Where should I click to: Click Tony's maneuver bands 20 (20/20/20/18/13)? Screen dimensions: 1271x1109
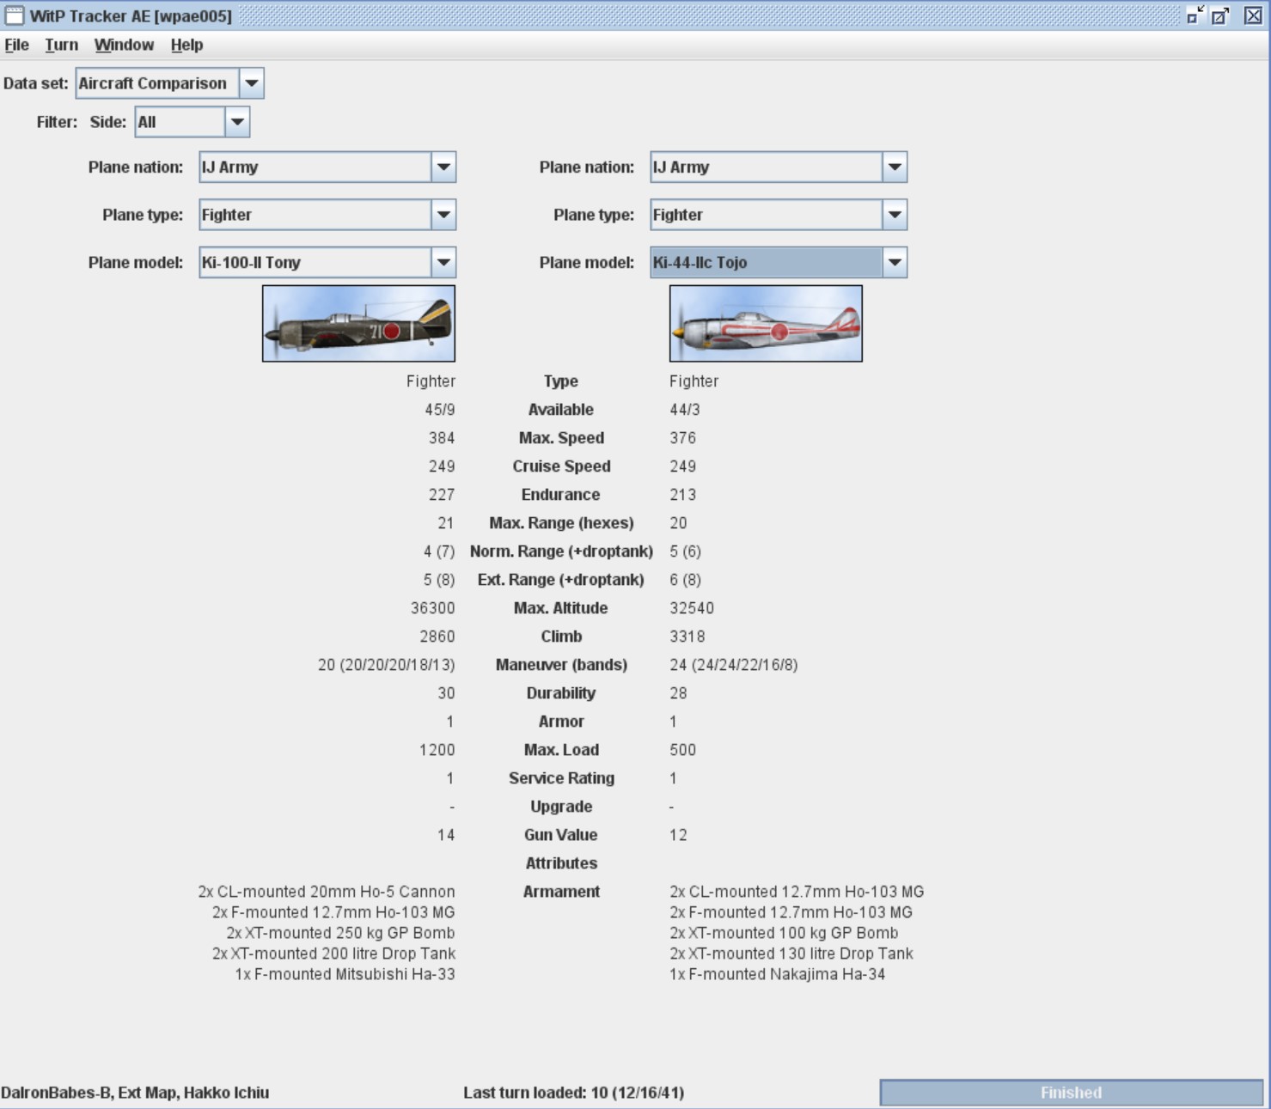point(387,665)
